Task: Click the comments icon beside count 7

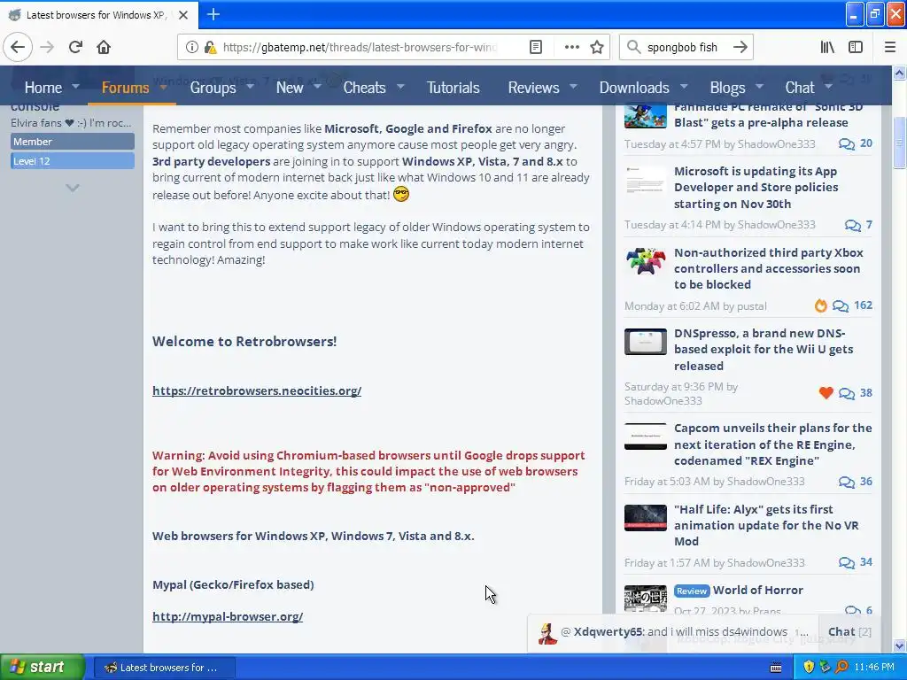Action: 853,225
